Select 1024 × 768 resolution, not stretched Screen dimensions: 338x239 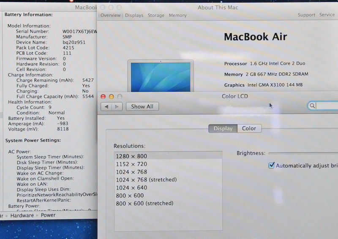168,172
